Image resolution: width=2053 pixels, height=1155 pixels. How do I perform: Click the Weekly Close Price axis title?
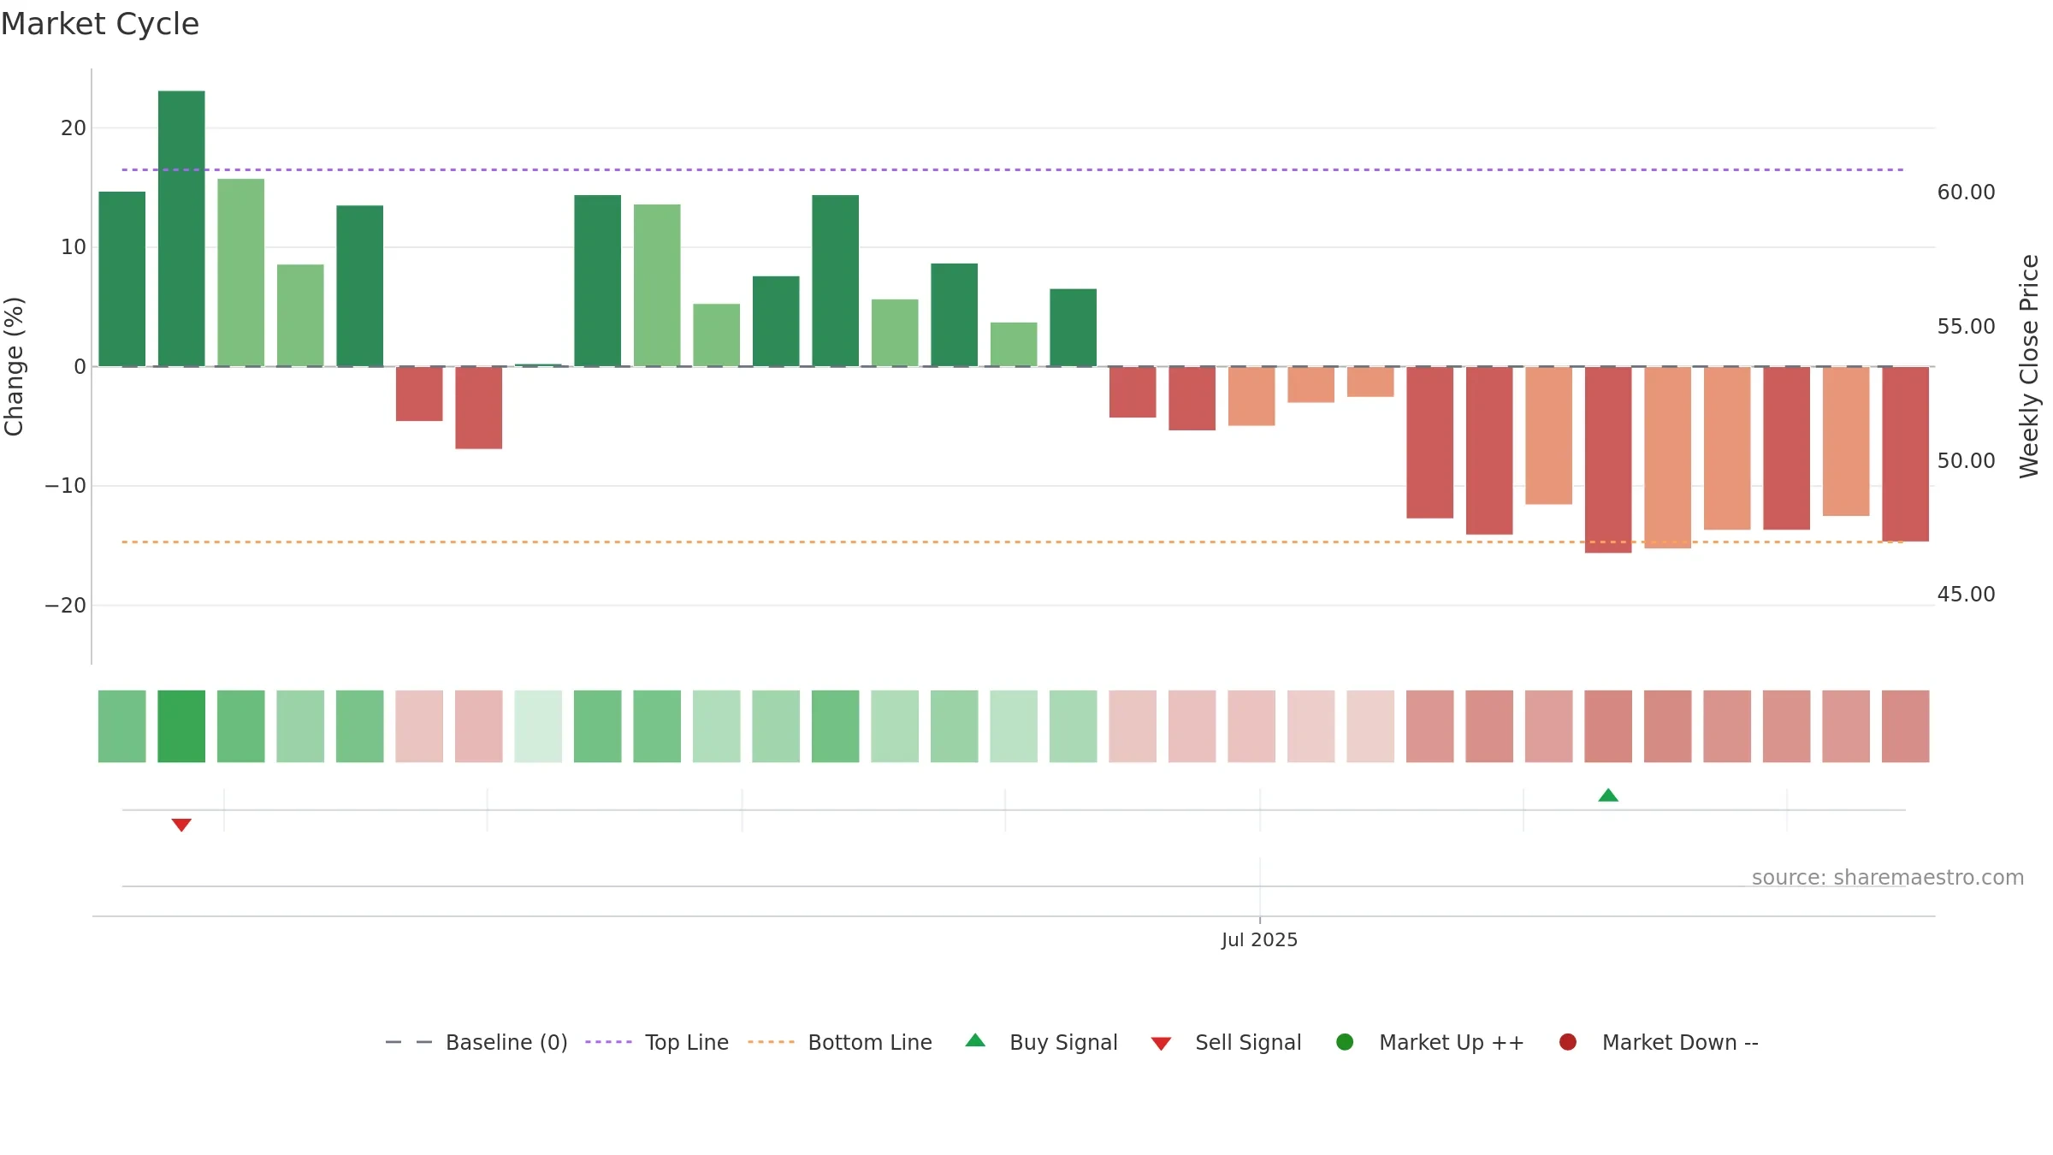(x=2029, y=366)
